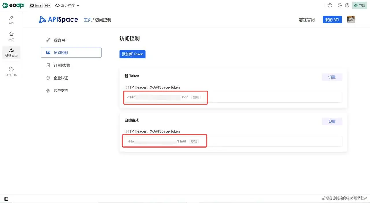Expand the 本地空间 workspace dropdown

point(67,5)
